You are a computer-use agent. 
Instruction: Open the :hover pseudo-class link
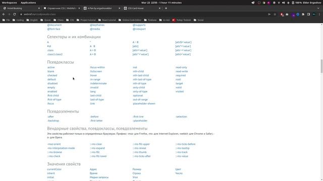pyautogui.click(x=93, y=75)
